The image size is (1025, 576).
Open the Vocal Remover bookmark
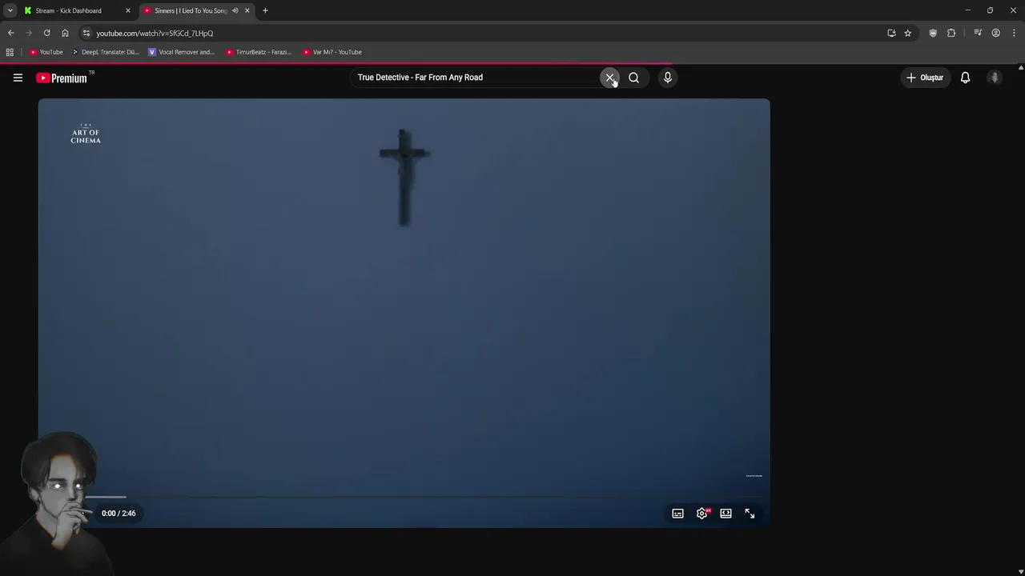point(182,52)
